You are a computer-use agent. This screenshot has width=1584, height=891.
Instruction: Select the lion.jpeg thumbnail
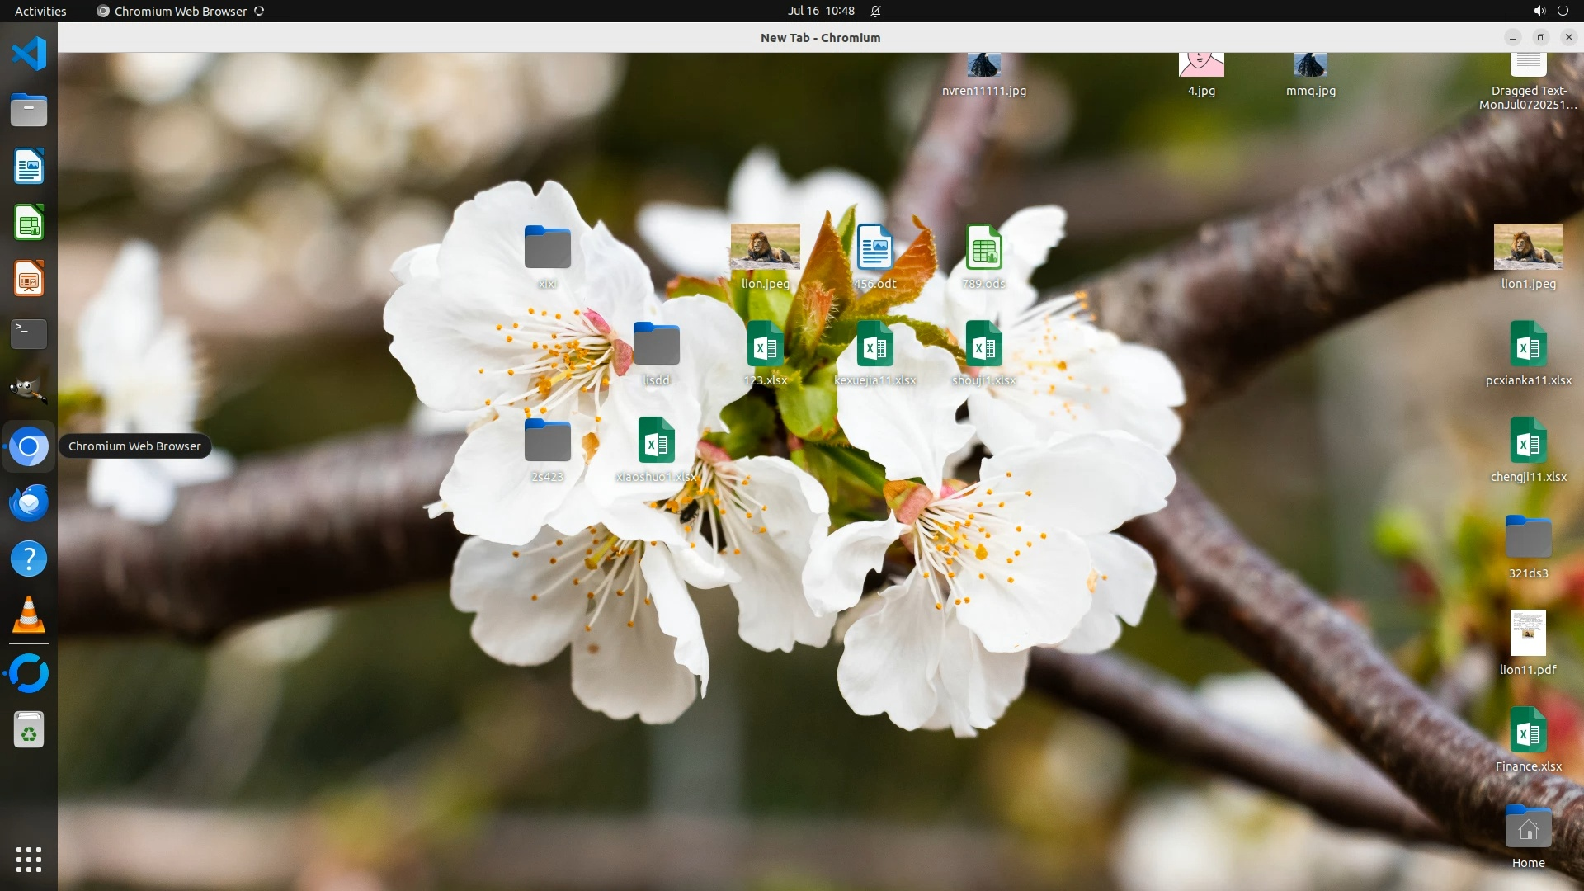pyautogui.click(x=765, y=247)
